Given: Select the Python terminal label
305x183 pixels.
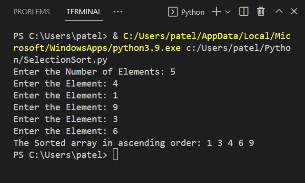Looking at the screenshot, I should coord(193,12).
